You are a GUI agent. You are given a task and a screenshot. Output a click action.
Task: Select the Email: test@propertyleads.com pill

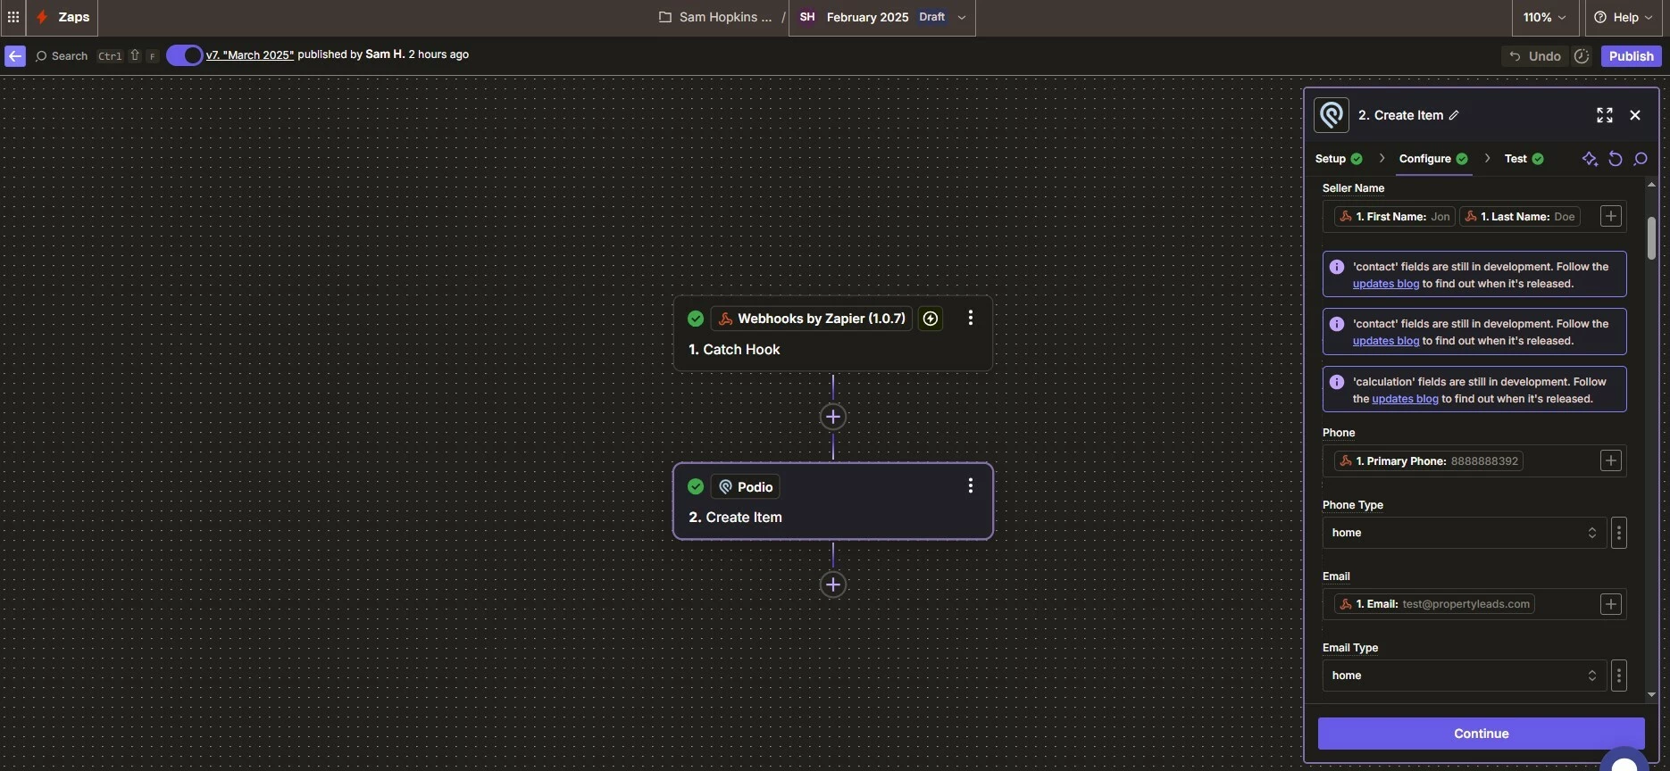1434,604
